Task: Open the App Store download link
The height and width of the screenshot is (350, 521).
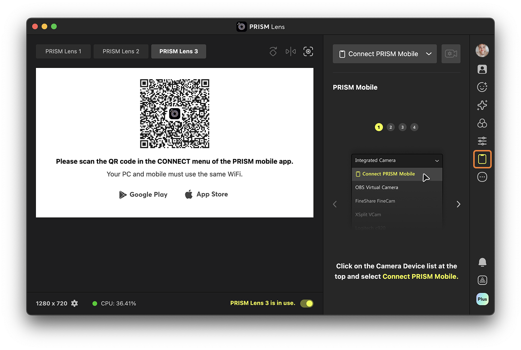Action: 206,194
